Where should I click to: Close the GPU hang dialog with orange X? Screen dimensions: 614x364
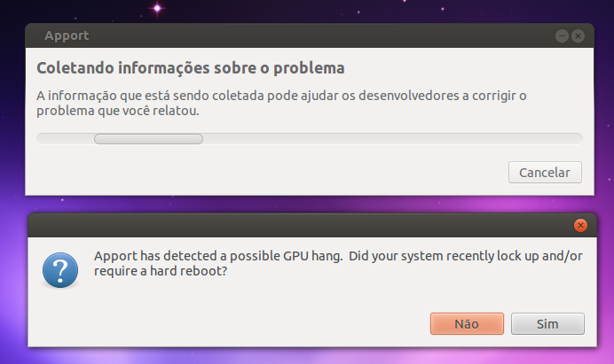click(x=580, y=225)
